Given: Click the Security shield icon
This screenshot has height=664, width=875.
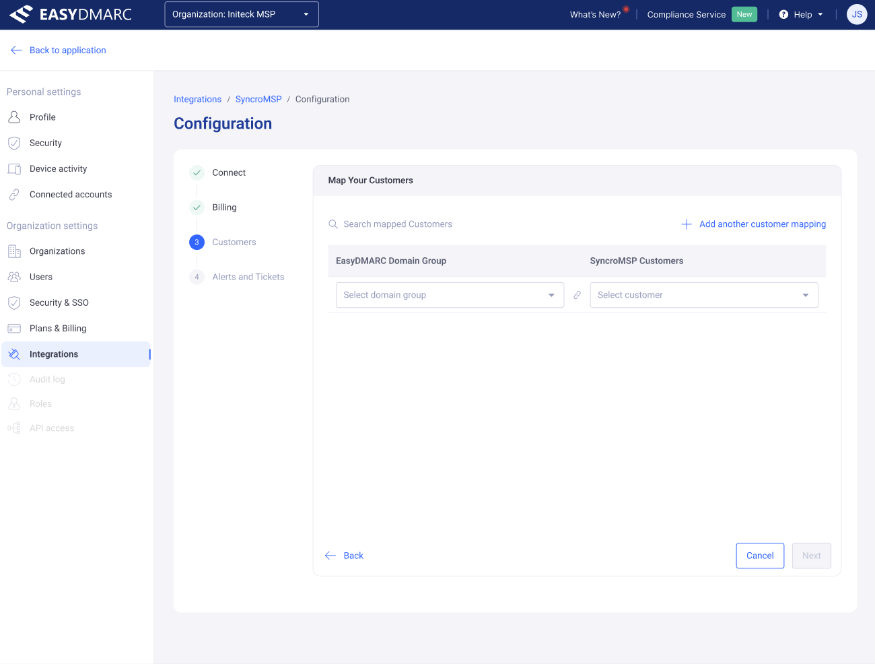Looking at the screenshot, I should pyautogui.click(x=14, y=143).
